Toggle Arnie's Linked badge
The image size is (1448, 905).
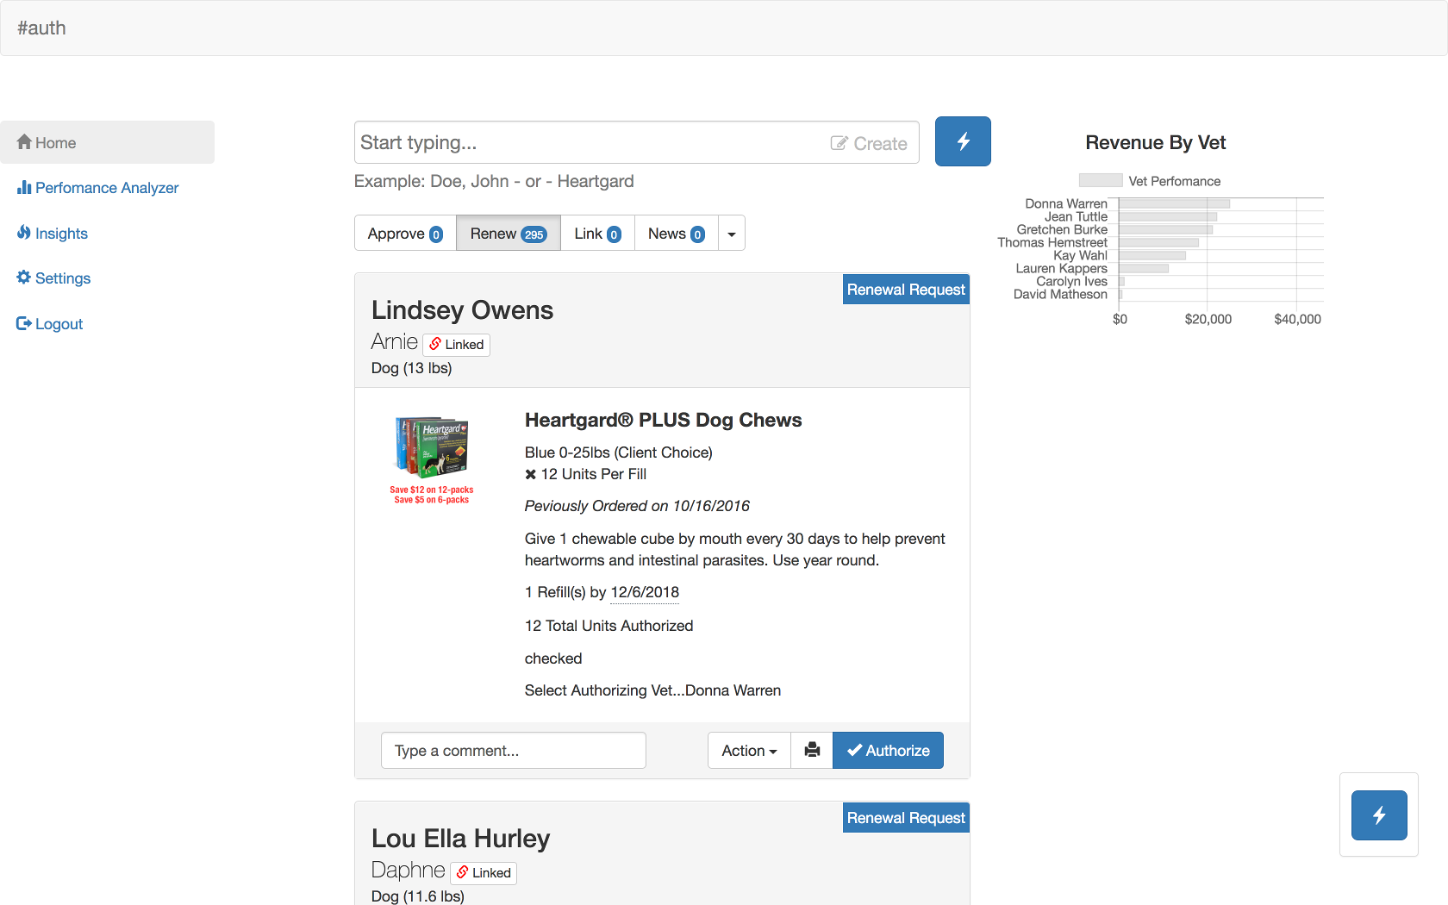(x=456, y=345)
